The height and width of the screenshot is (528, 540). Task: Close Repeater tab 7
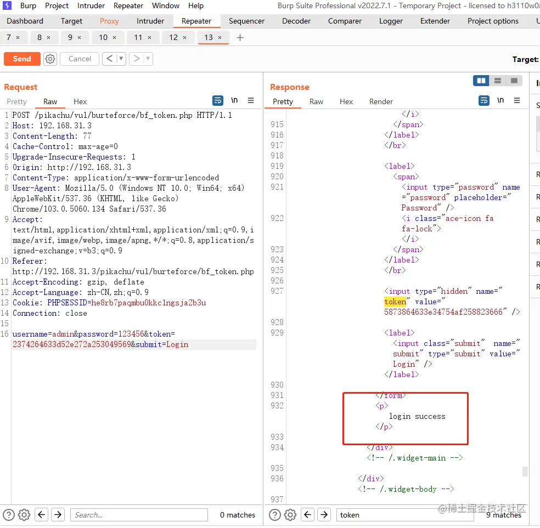click(18, 37)
